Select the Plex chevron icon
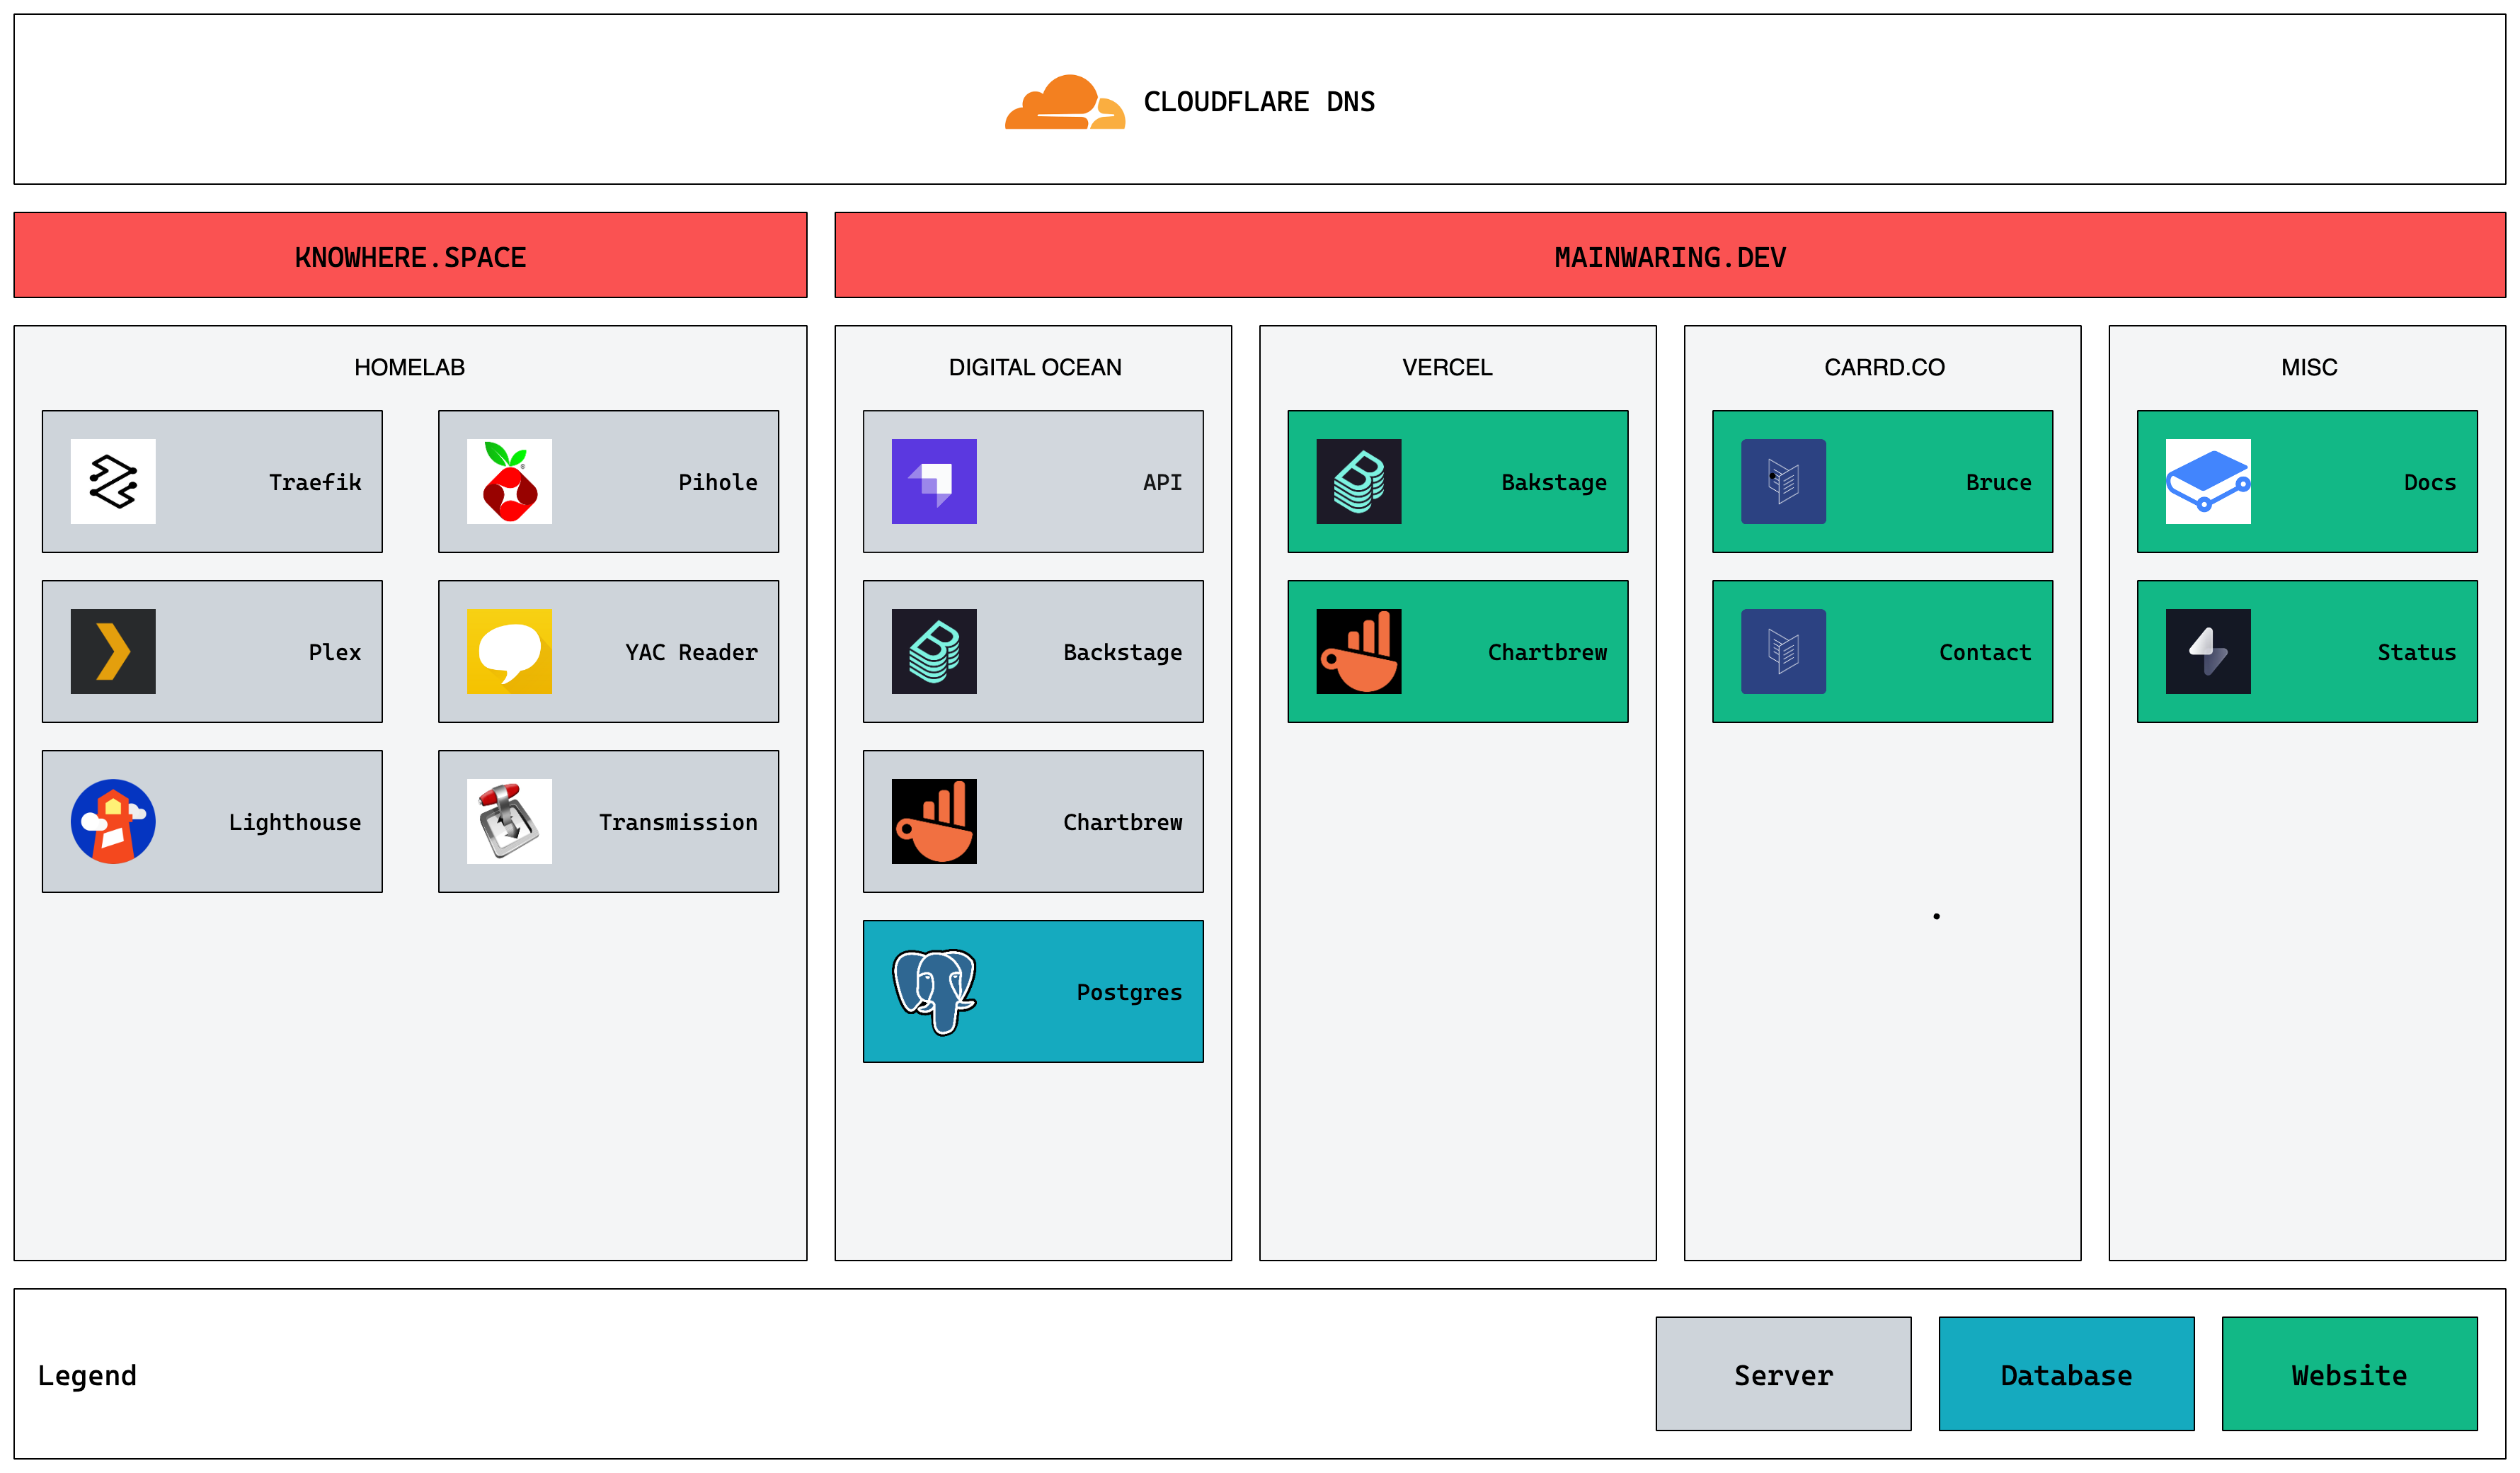Screen dimensions: 2520x1473 coord(113,652)
